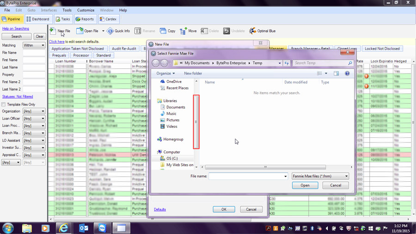This screenshot has height=234, width=416.
Task: Open Outlook from the taskbar
Action: 84,228
